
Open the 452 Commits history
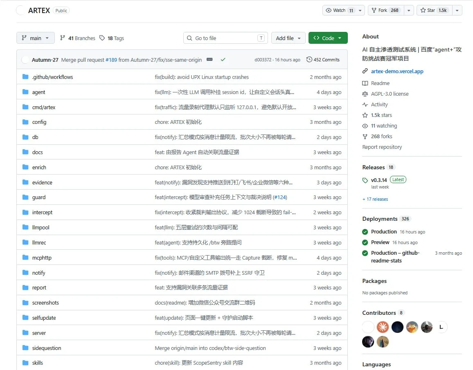click(323, 60)
